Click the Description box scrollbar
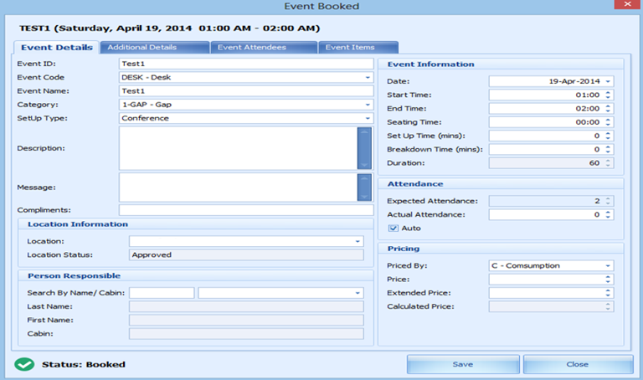The height and width of the screenshot is (380, 643). (x=364, y=148)
